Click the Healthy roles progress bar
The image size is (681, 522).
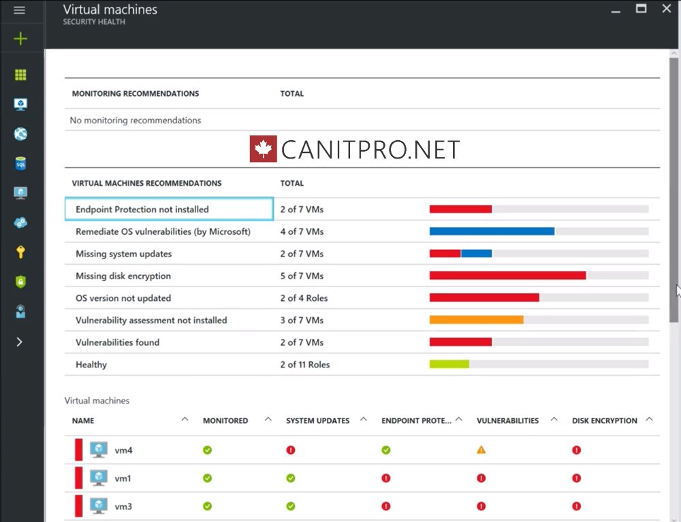pyautogui.click(x=449, y=363)
